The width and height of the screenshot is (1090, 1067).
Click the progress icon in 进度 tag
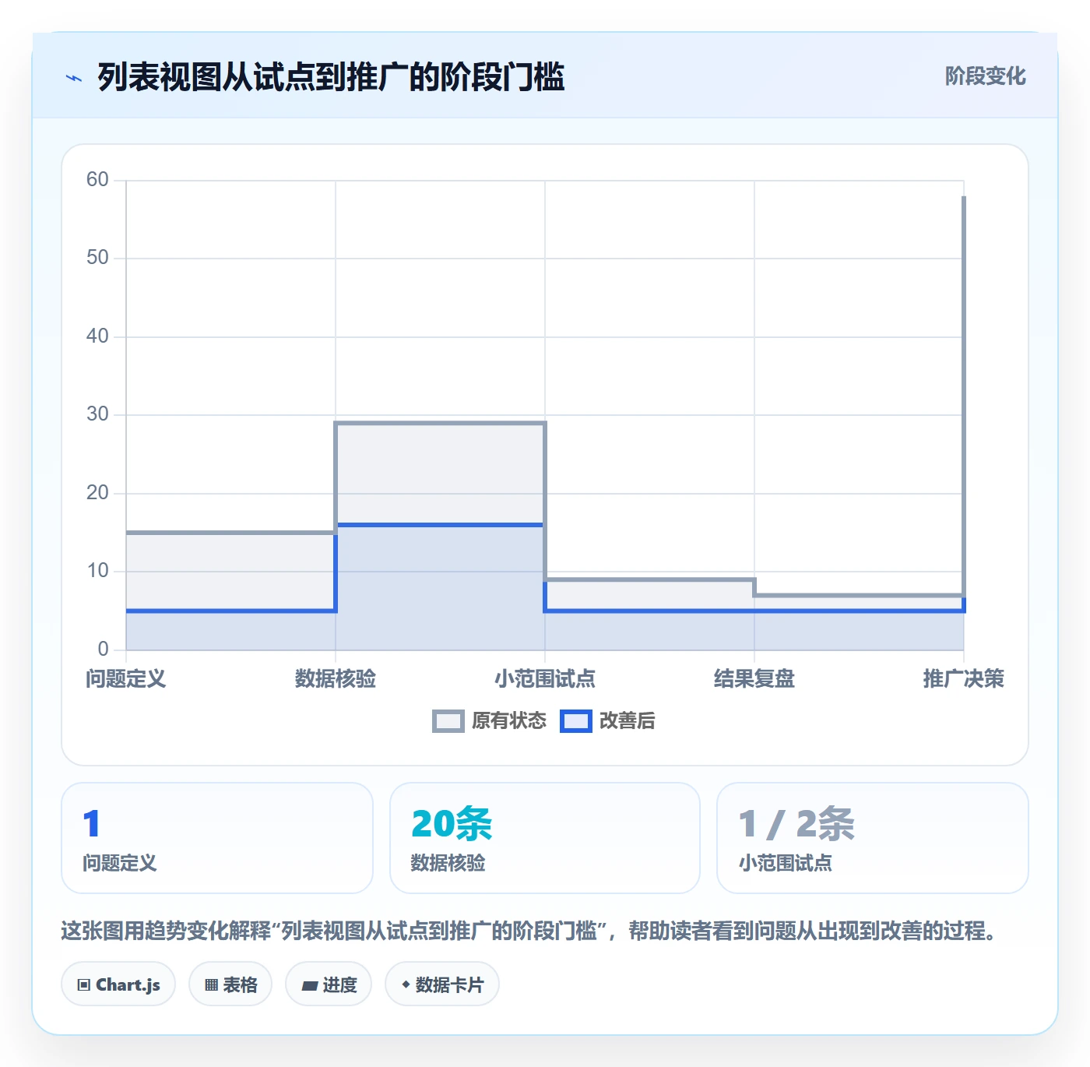tap(309, 985)
